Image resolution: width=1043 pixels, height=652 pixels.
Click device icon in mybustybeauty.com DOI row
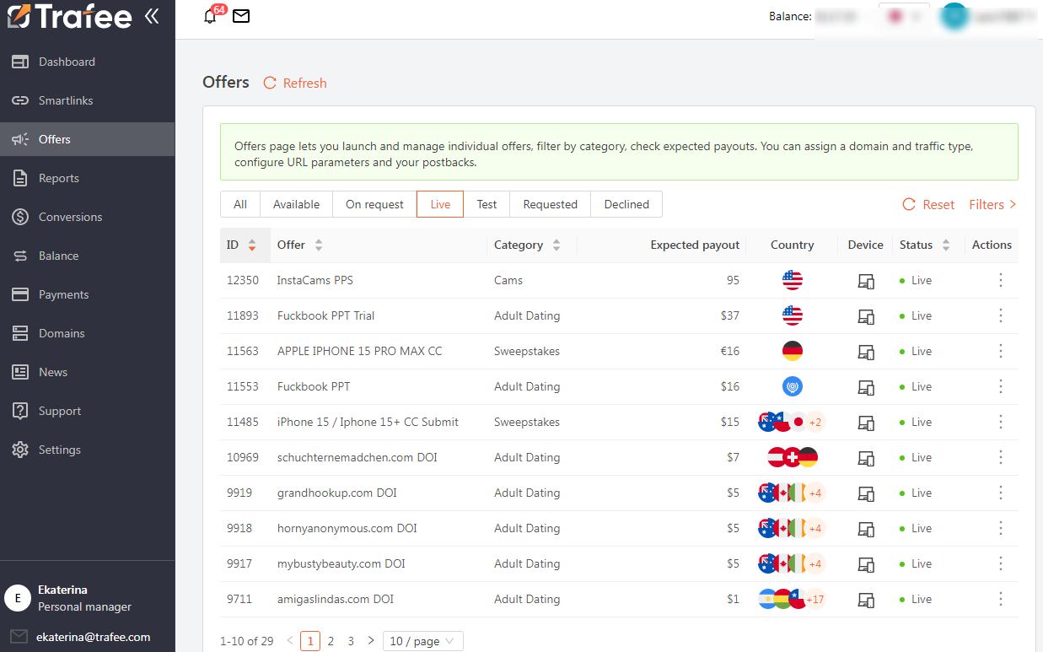[x=866, y=564]
